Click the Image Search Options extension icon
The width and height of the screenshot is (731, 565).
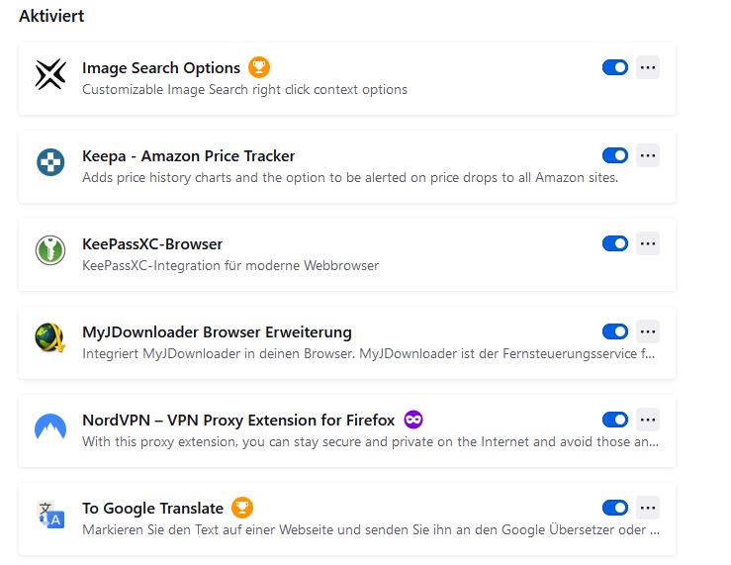[50, 75]
